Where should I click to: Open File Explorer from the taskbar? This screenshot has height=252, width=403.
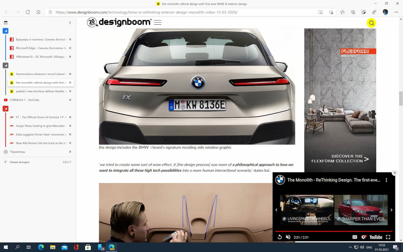tap(53, 247)
